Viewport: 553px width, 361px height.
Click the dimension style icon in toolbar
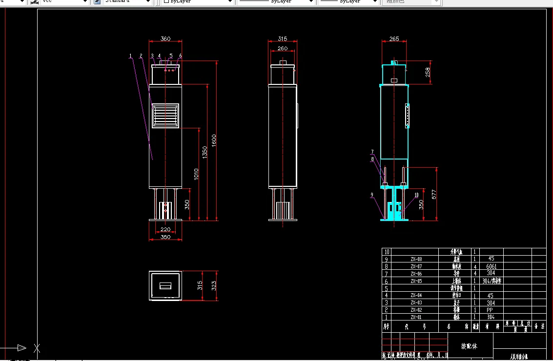point(34,2)
